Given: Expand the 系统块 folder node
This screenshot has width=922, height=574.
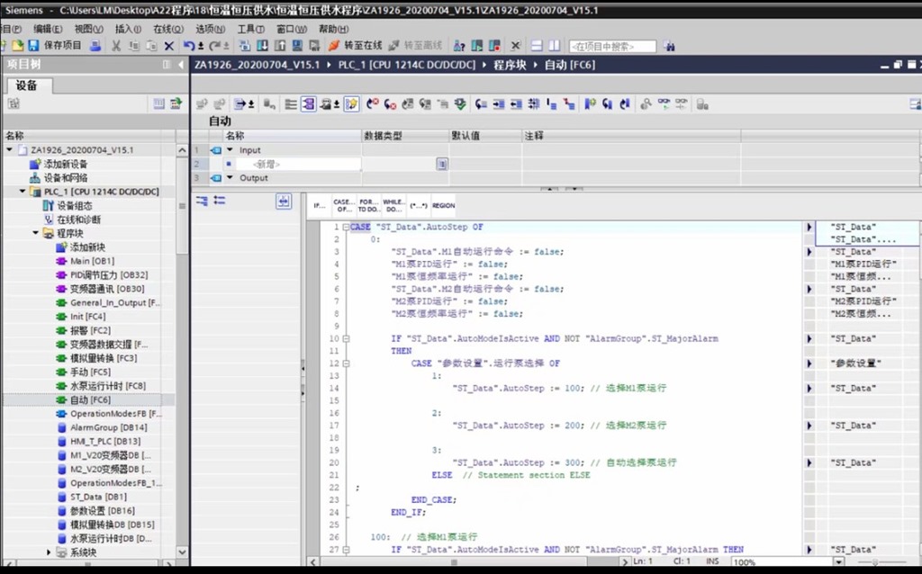Looking at the screenshot, I should pos(49,552).
